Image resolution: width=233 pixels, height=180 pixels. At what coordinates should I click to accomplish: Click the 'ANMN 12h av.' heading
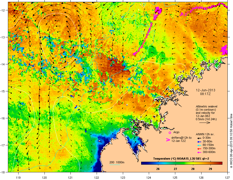pos(205,134)
